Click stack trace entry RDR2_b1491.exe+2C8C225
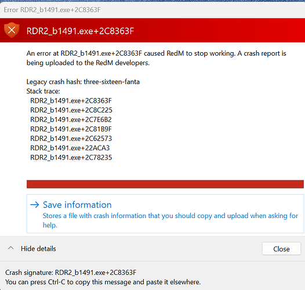Viewport: 305px width, 290px height. point(71,110)
